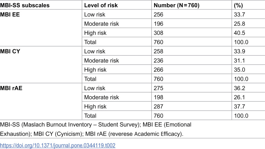Click the 198 moderate risk count cell
This screenshot has width=265, height=149.
tap(158, 97)
